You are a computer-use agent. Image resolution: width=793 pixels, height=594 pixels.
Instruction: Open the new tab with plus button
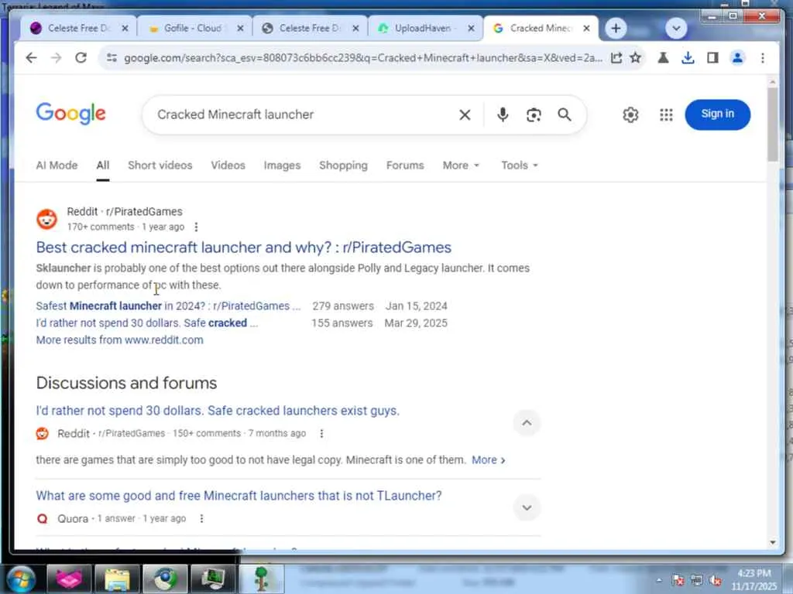click(616, 29)
